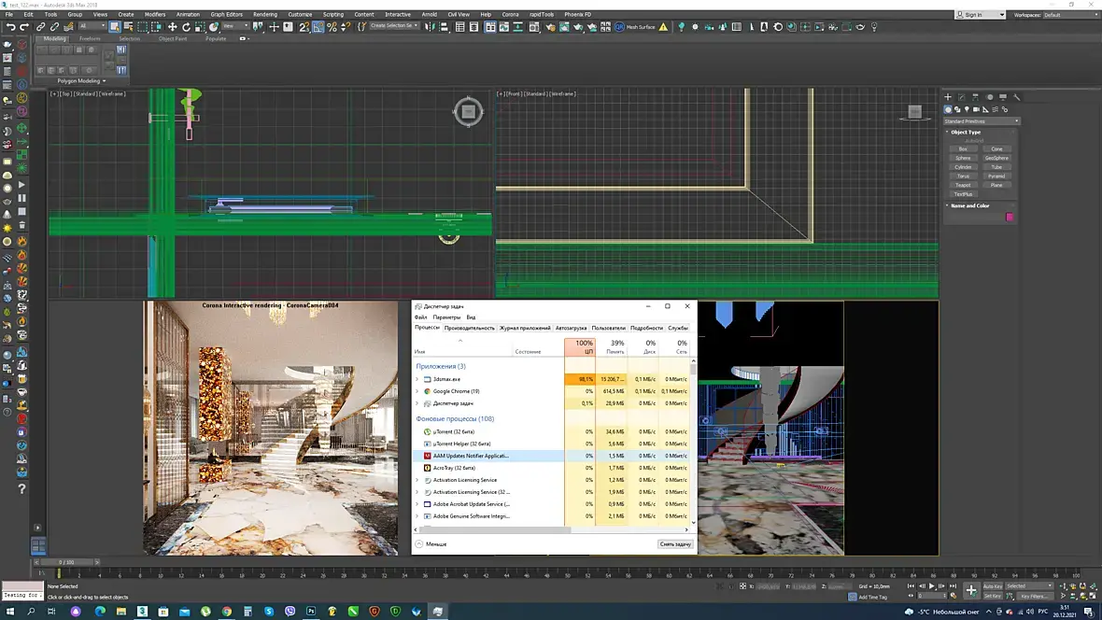Switch to Производительность tab in Task Manager
Viewport: 1102px width, 620px height.
(x=470, y=328)
